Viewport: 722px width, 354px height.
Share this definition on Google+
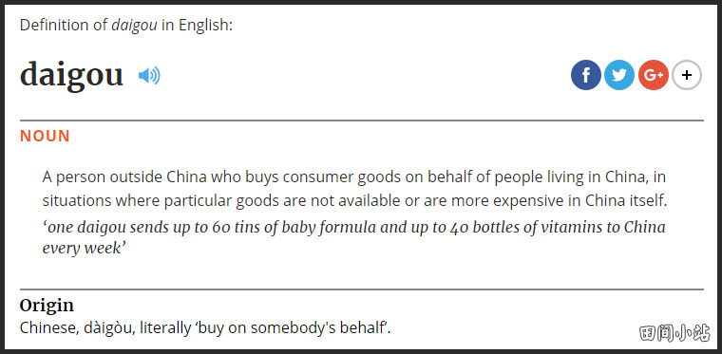pyautogui.click(x=653, y=75)
